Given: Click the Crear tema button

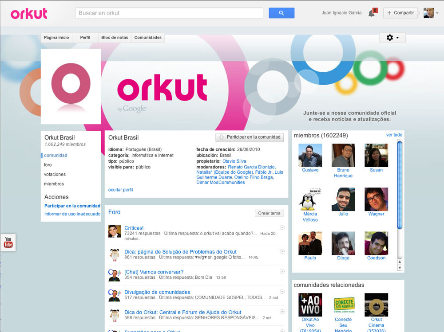Looking at the screenshot, I should point(269,213).
